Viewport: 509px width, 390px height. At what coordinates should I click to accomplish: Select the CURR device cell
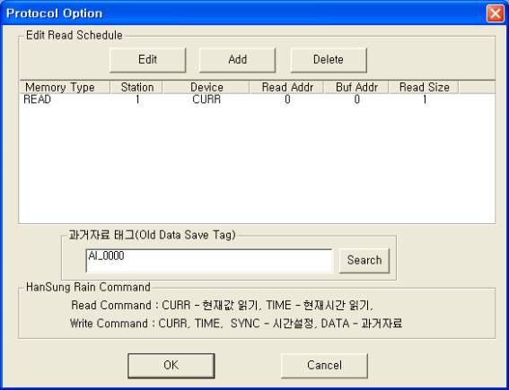tap(206, 100)
